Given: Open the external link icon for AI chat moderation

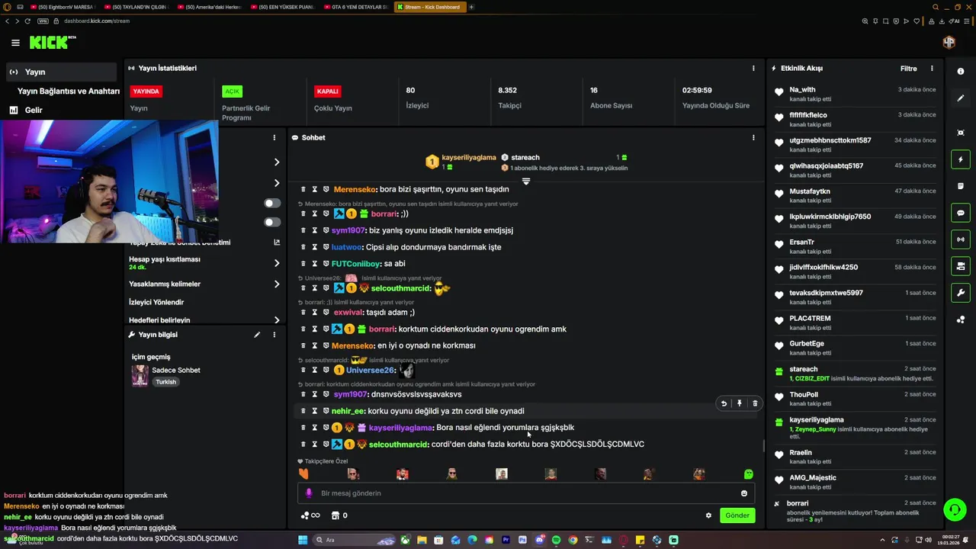Looking at the screenshot, I should [277, 242].
